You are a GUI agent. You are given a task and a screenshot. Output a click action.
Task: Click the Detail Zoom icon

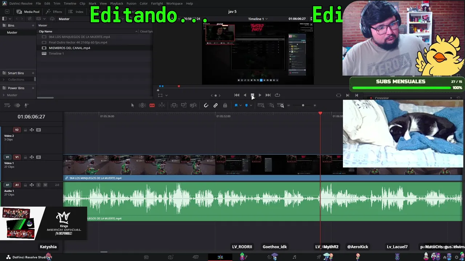point(271,105)
